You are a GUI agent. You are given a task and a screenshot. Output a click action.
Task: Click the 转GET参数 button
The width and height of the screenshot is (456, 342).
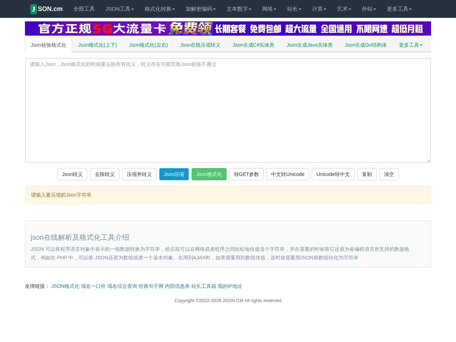(x=247, y=174)
